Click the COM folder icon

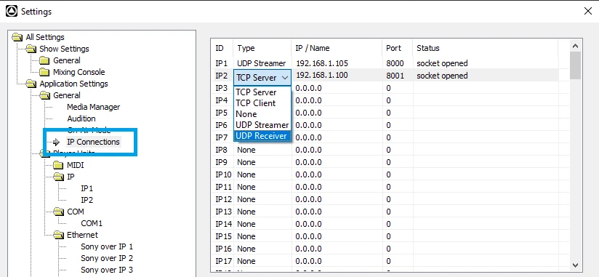coord(58,212)
